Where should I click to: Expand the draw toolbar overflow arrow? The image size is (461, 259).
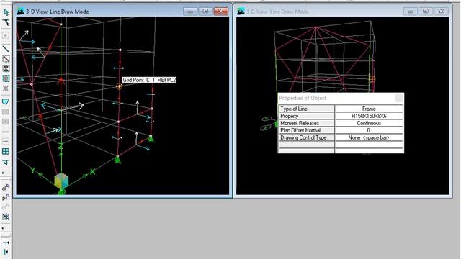3,173
